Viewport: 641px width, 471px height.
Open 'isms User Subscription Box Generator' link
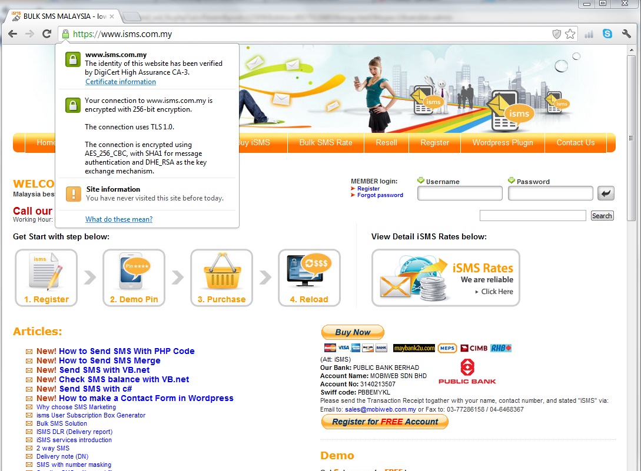tap(91, 416)
